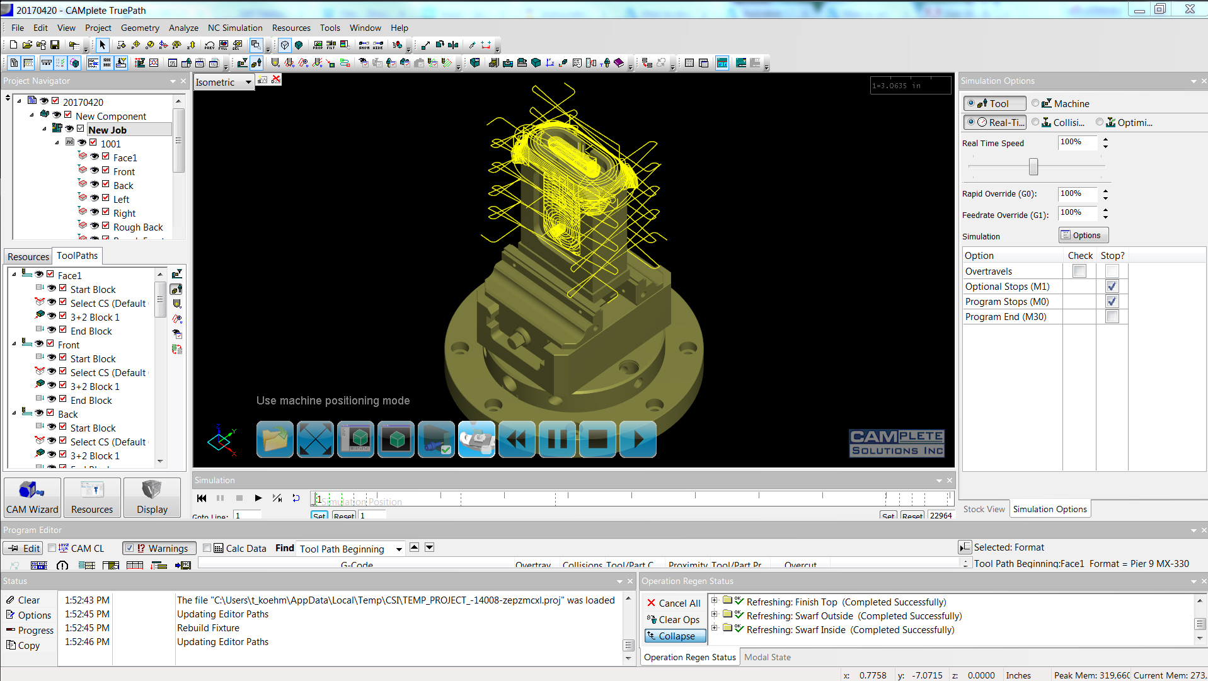The height and width of the screenshot is (681, 1208).
Task: Collapse the Front toolpath node
Action: tap(14, 343)
